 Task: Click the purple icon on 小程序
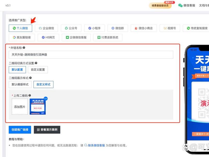pyautogui.click(x=90, y=28)
